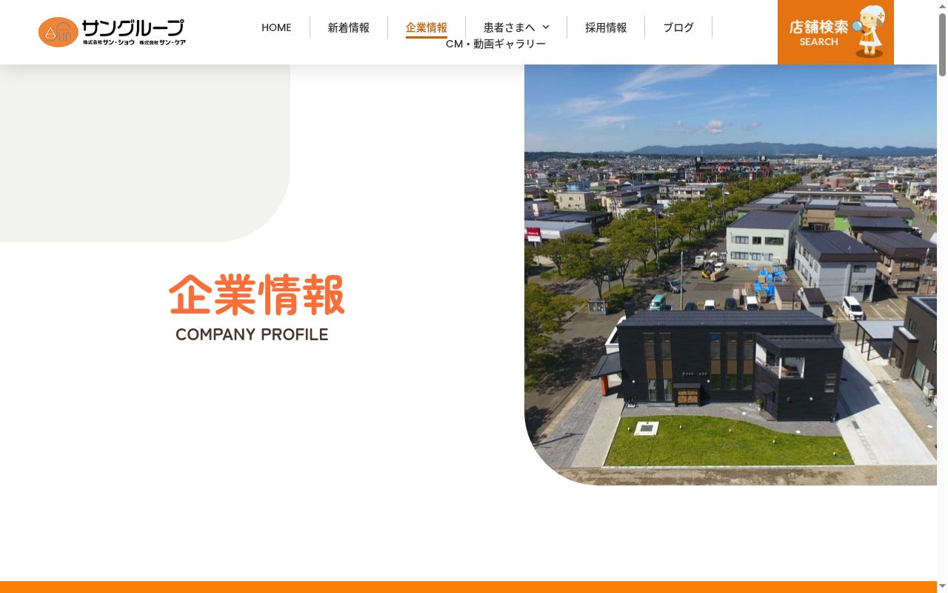Click the aerial town photo
Image resolution: width=948 pixels, height=593 pixels.
pos(730,274)
